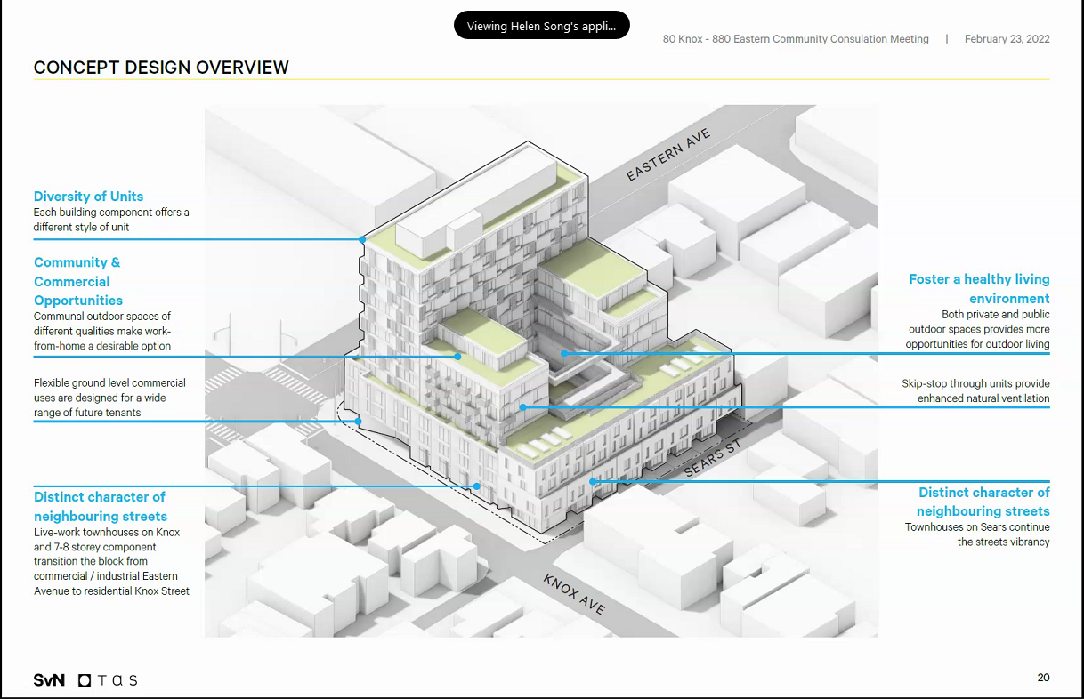1084x699 pixels.
Task: Click the KNOX AVE street label
Action: click(574, 593)
